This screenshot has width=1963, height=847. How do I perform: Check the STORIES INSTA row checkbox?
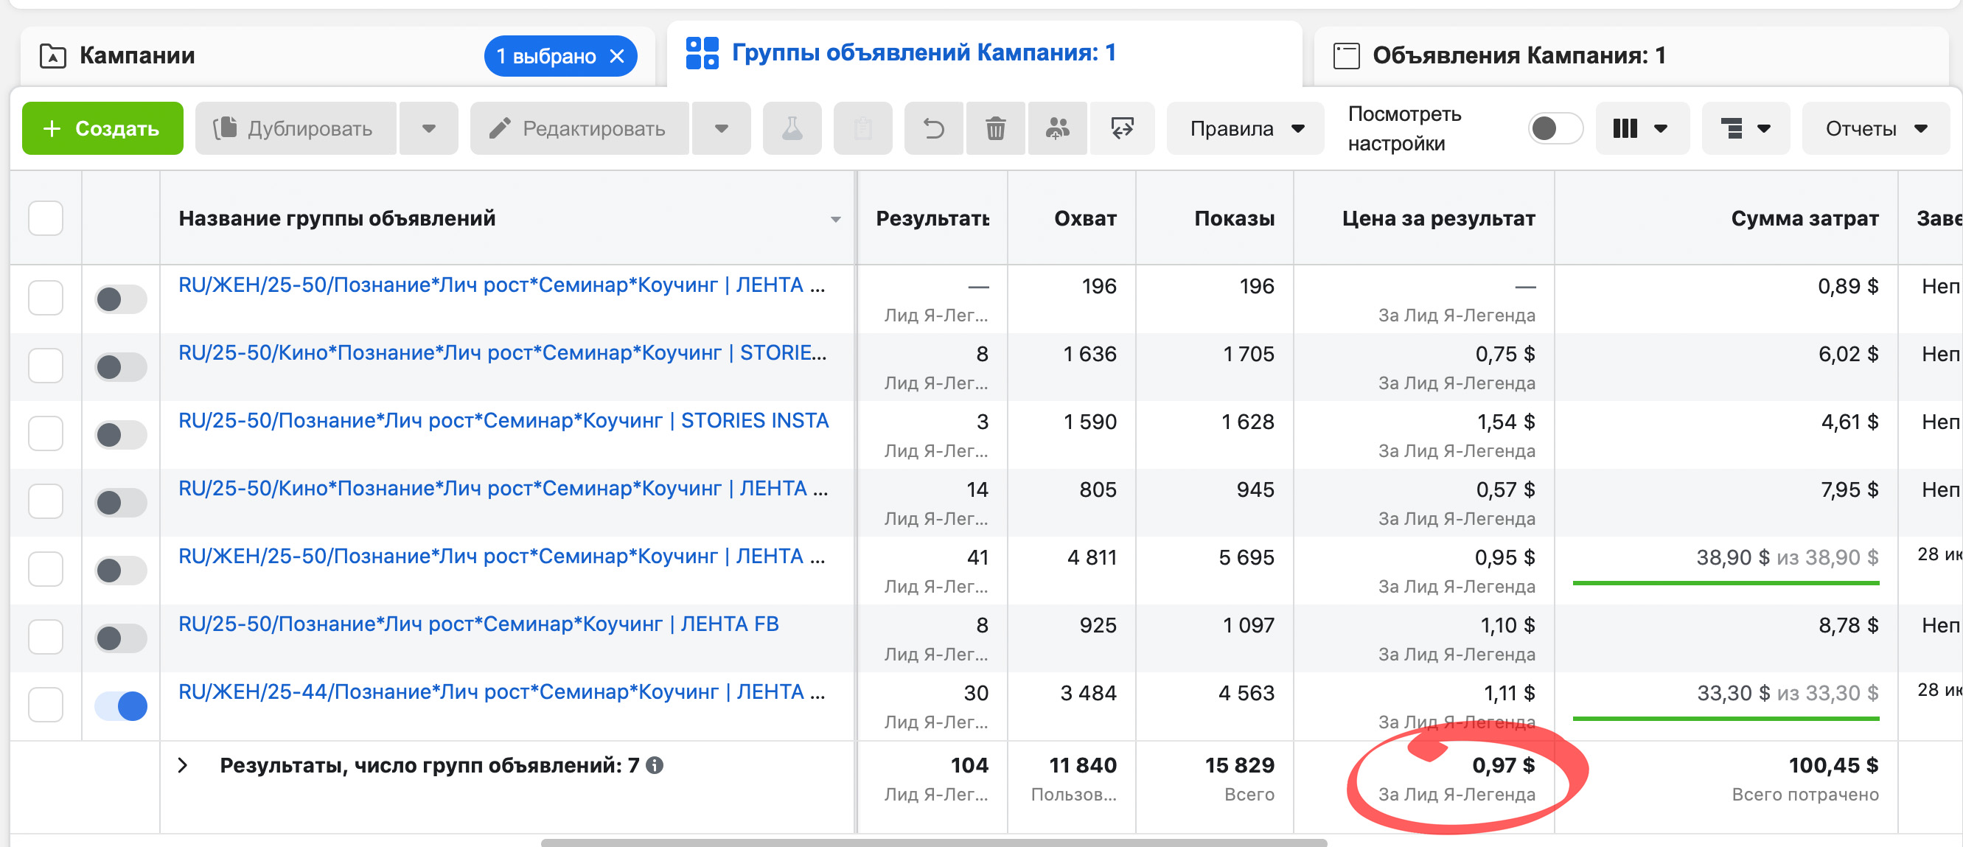pyautogui.click(x=46, y=433)
